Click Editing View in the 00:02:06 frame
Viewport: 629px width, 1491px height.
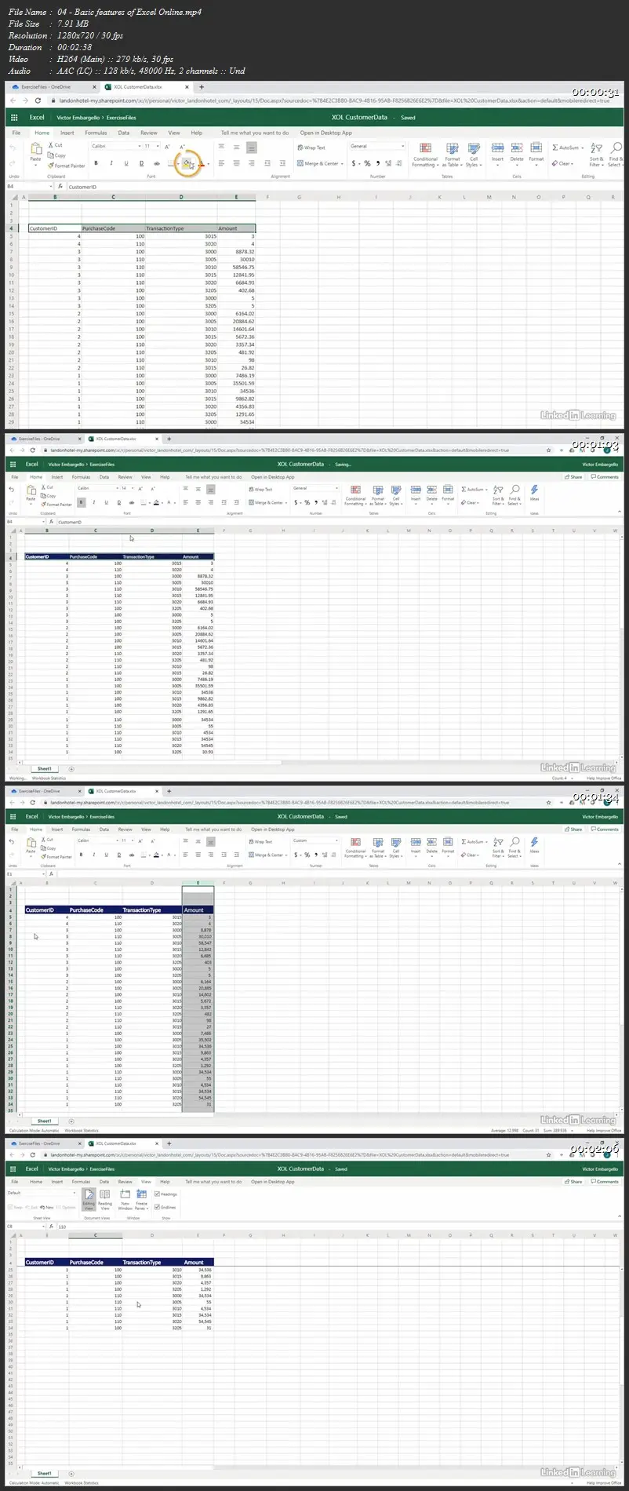tap(89, 1199)
